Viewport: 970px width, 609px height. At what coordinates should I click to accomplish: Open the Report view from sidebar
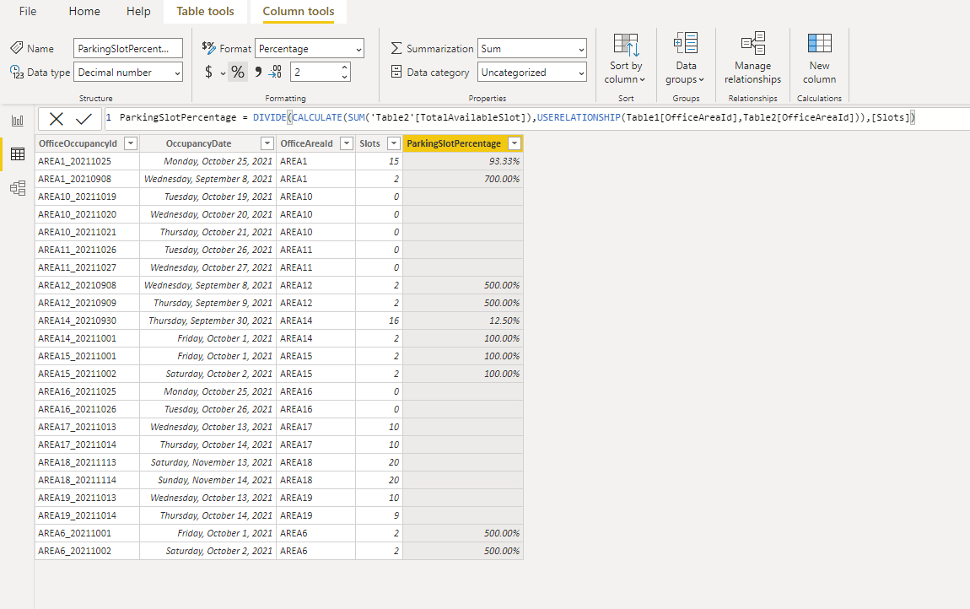point(18,121)
